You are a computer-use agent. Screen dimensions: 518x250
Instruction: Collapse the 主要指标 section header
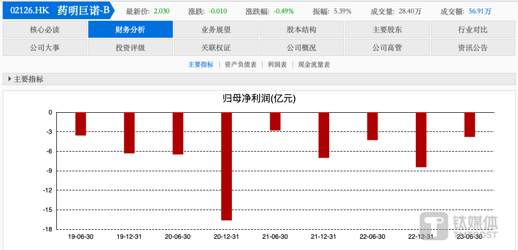[259, 79]
